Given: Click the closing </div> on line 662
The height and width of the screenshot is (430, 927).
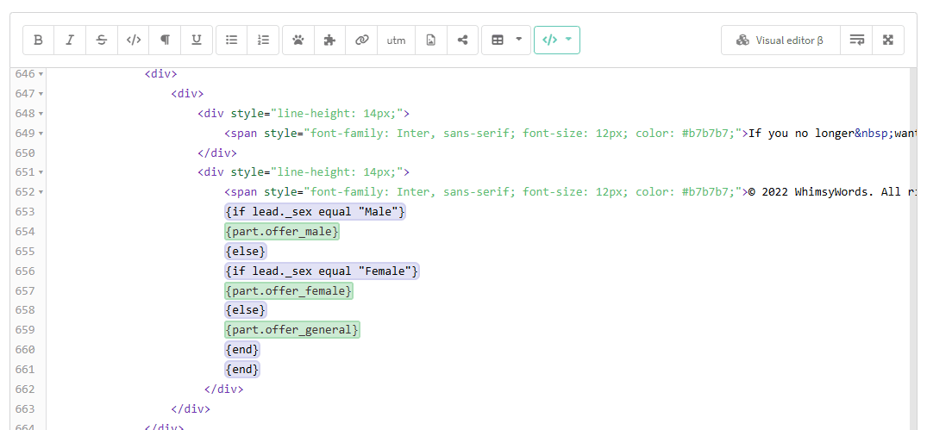Looking at the screenshot, I should (223, 389).
